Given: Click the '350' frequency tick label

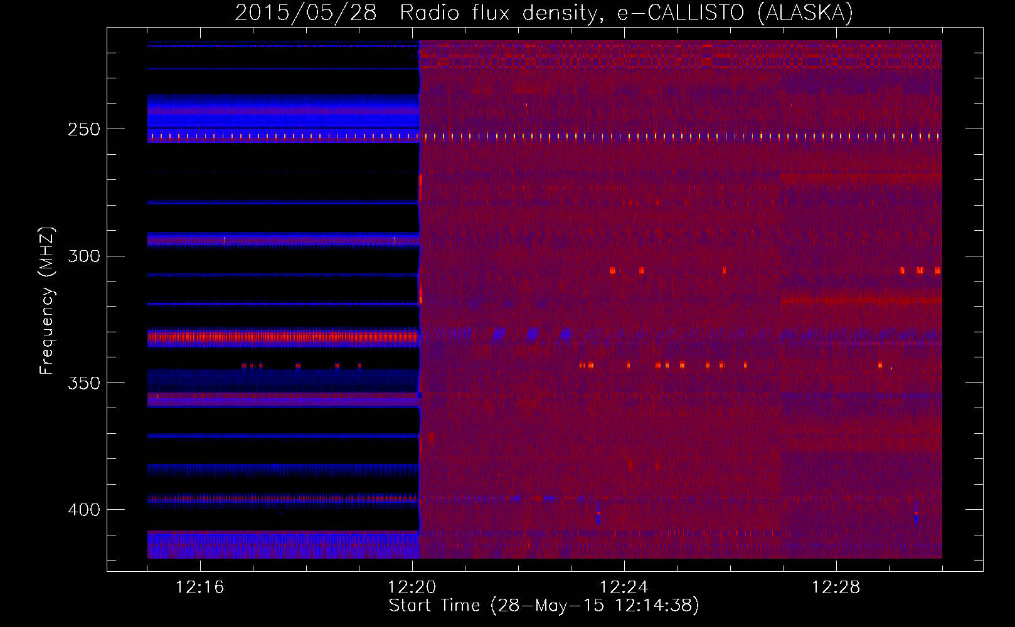Looking at the screenshot, I should 84,382.
